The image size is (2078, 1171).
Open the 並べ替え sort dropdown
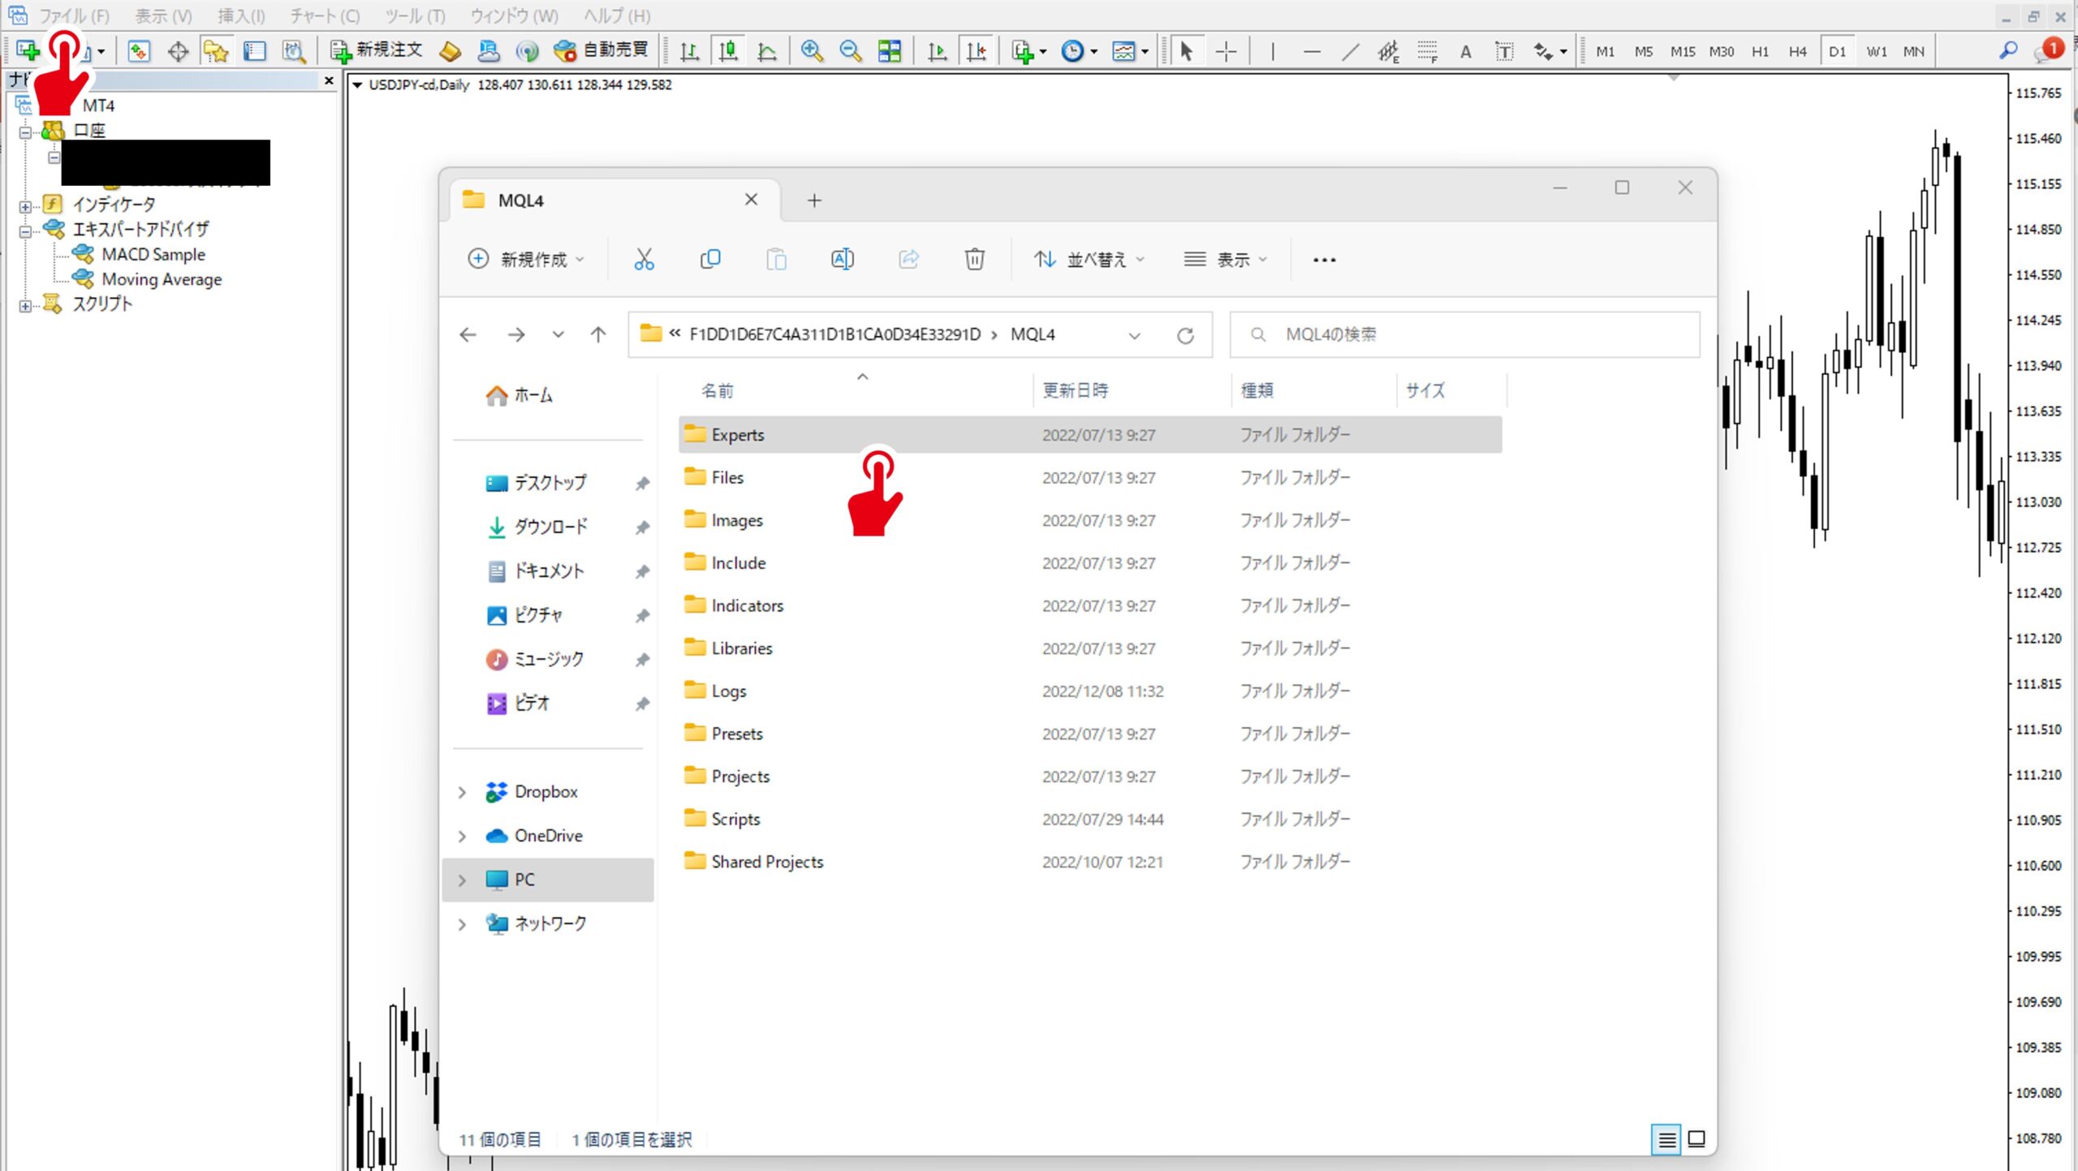point(1089,259)
